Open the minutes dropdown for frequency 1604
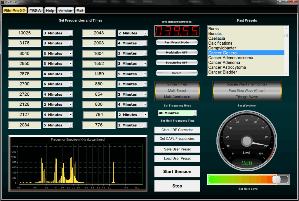The width and height of the screenshot is (299, 201). pyautogui.click(x=145, y=53)
